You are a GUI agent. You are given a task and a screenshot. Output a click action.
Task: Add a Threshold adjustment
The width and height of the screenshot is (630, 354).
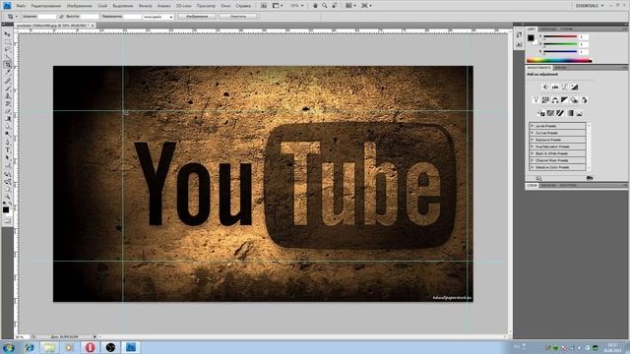pyautogui.click(x=560, y=114)
